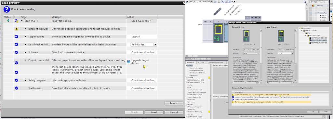Cancel the Load preview dialog

pos(174,112)
